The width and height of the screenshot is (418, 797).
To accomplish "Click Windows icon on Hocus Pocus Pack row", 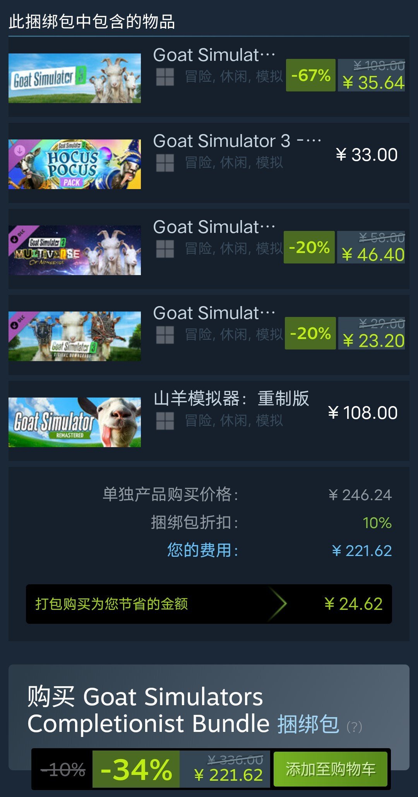I will tap(165, 163).
